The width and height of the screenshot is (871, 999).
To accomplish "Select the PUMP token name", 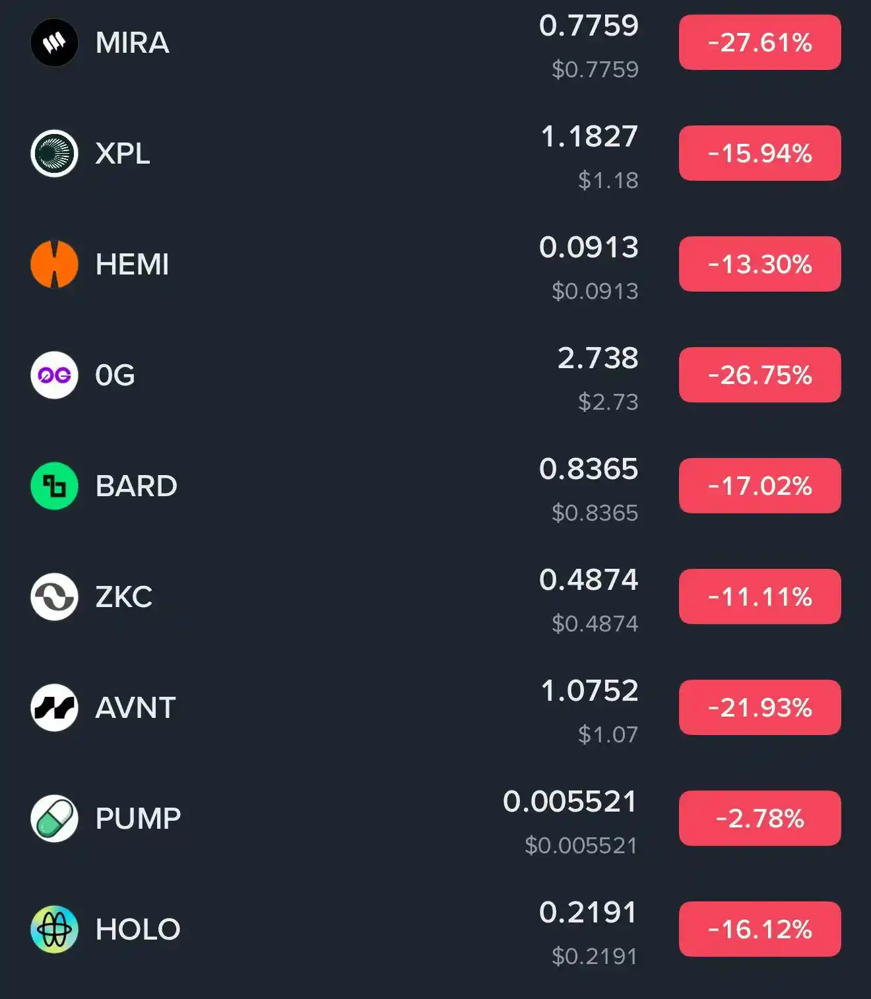I will coord(138,819).
